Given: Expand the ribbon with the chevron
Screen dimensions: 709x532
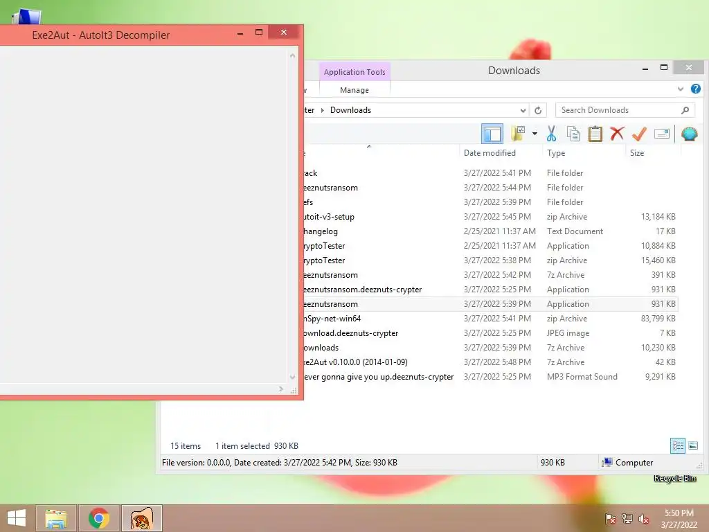Looking at the screenshot, I should 681,89.
